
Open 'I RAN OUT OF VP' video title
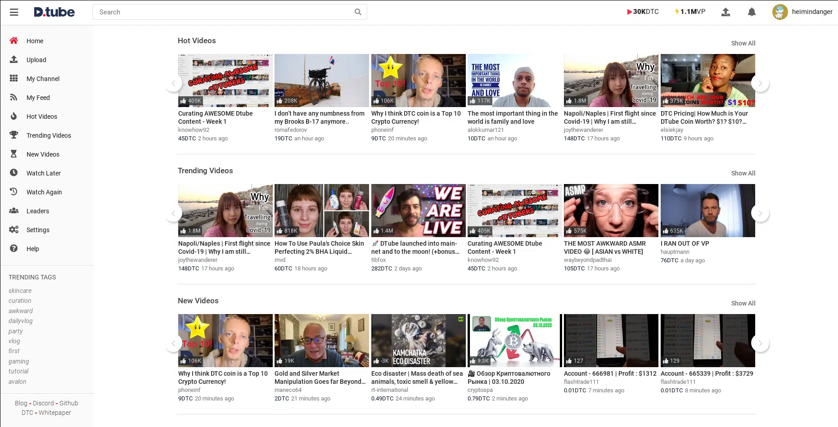pyautogui.click(x=685, y=243)
